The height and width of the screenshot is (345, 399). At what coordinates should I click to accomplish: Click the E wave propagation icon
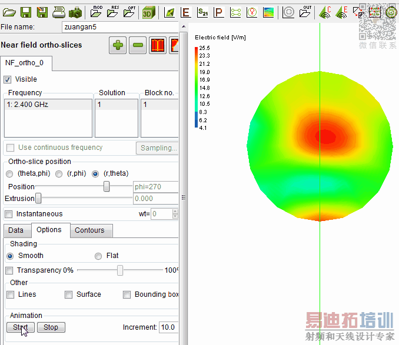coord(341,12)
